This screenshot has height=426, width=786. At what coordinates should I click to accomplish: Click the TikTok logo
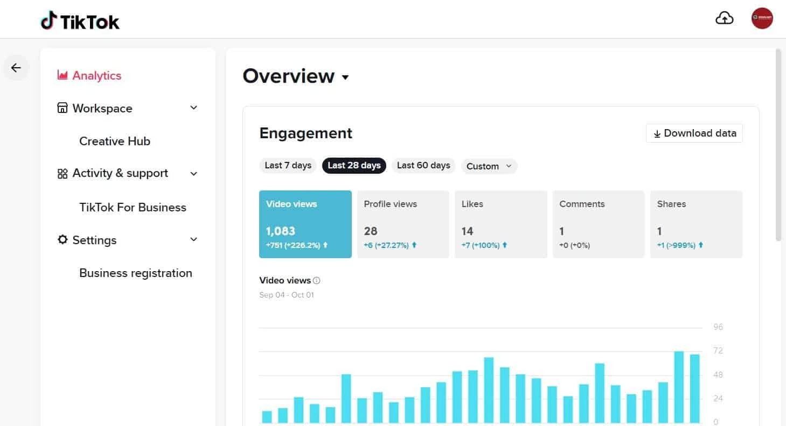pos(80,20)
